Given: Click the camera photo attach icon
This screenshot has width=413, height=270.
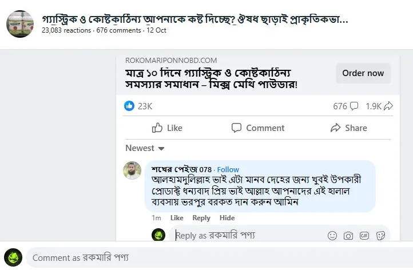Looking at the screenshot, I should [348, 235].
